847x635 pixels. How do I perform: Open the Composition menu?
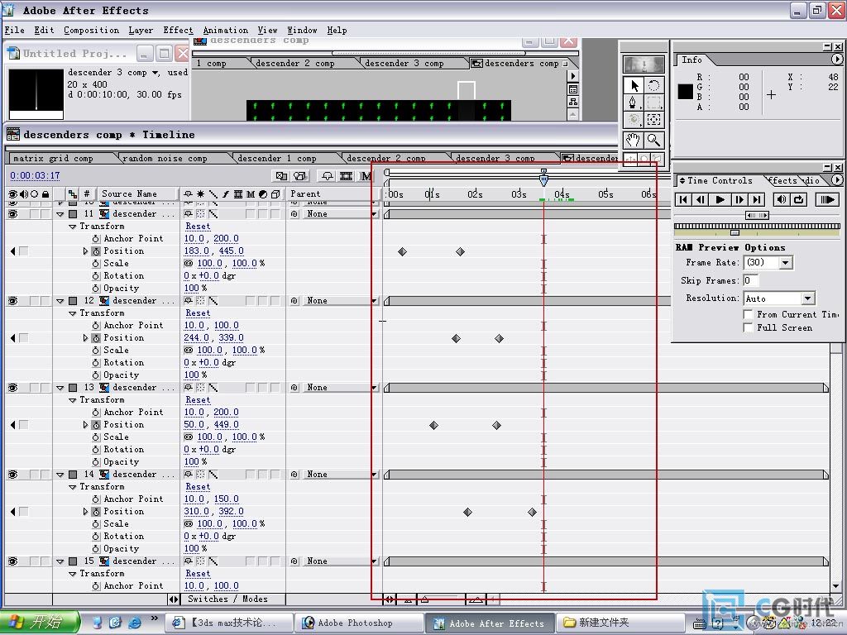coord(91,31)
